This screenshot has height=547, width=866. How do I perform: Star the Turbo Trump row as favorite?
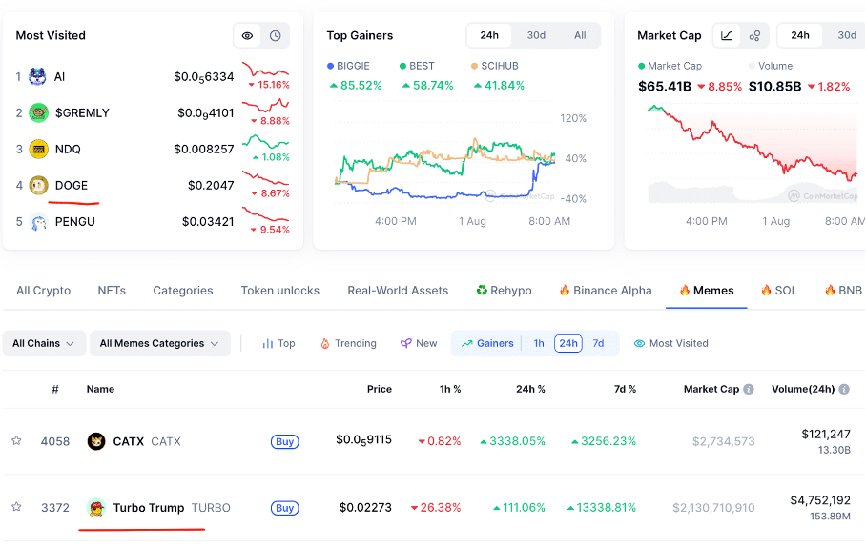coord(16,508)
